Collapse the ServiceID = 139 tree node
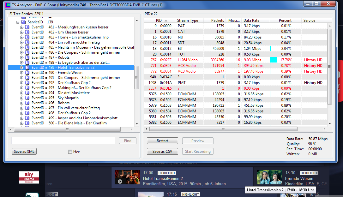343x197 pixels. pyautogui.click(x=18, y=22)
